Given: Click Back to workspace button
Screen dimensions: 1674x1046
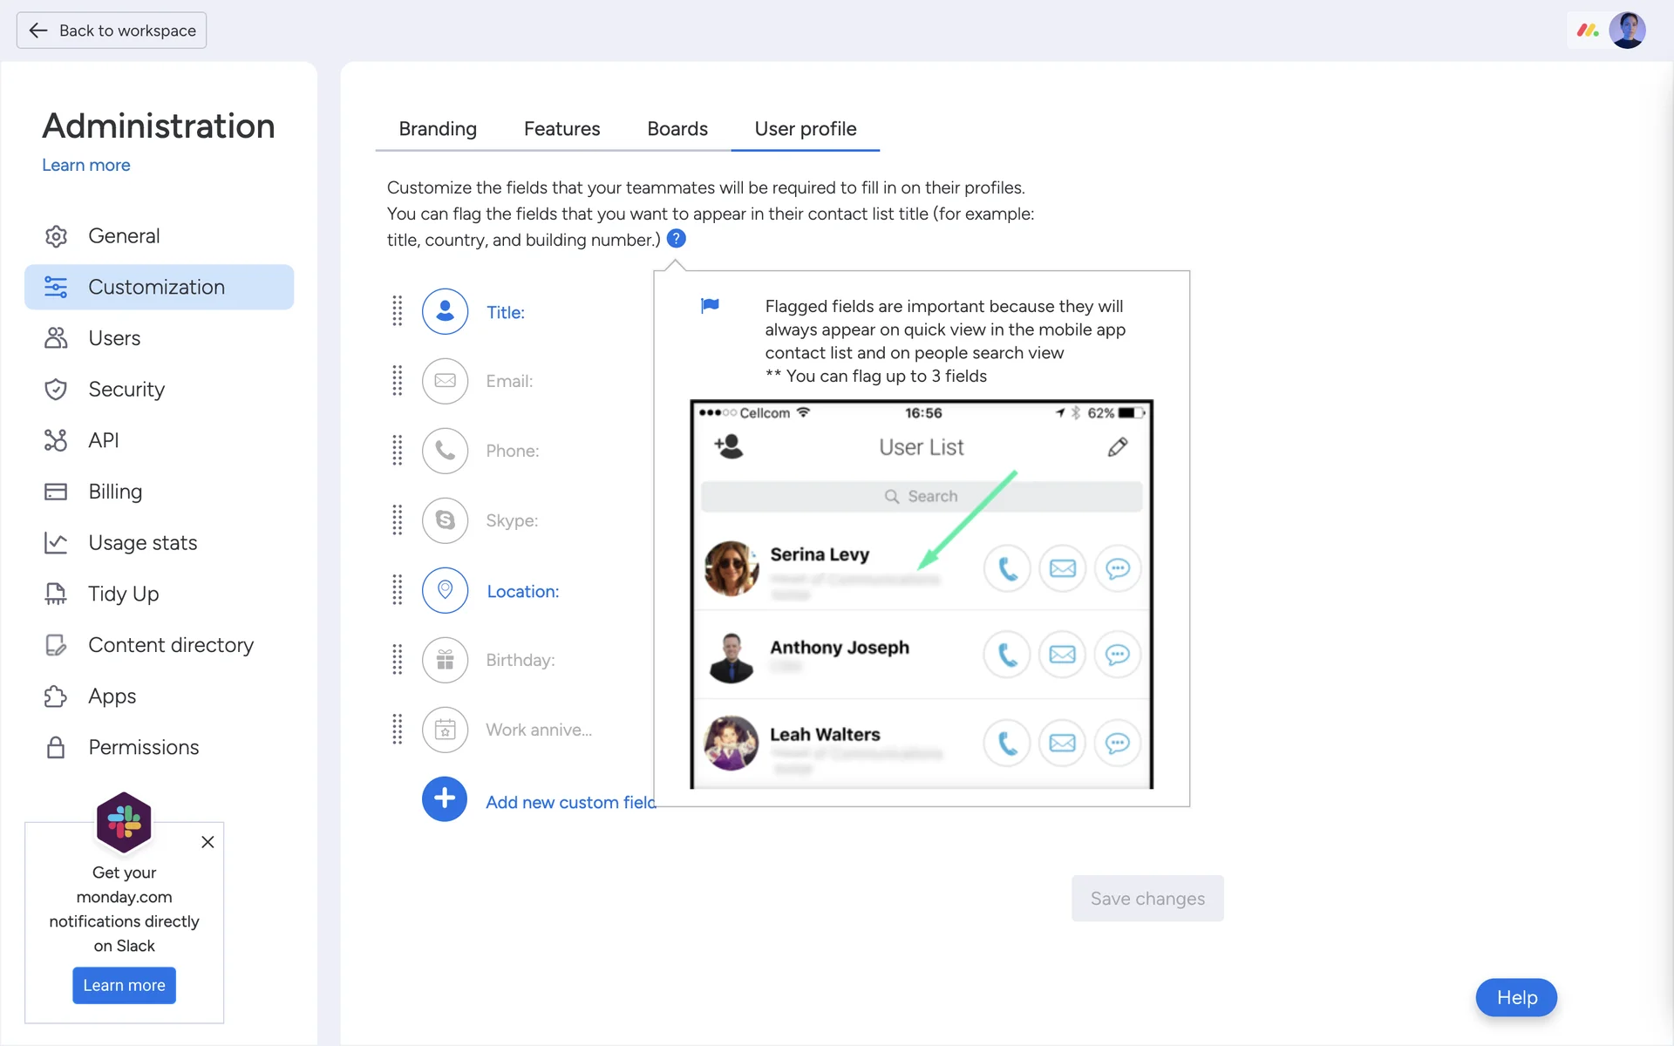Looking at the screenshot, I should click(112, 31).
